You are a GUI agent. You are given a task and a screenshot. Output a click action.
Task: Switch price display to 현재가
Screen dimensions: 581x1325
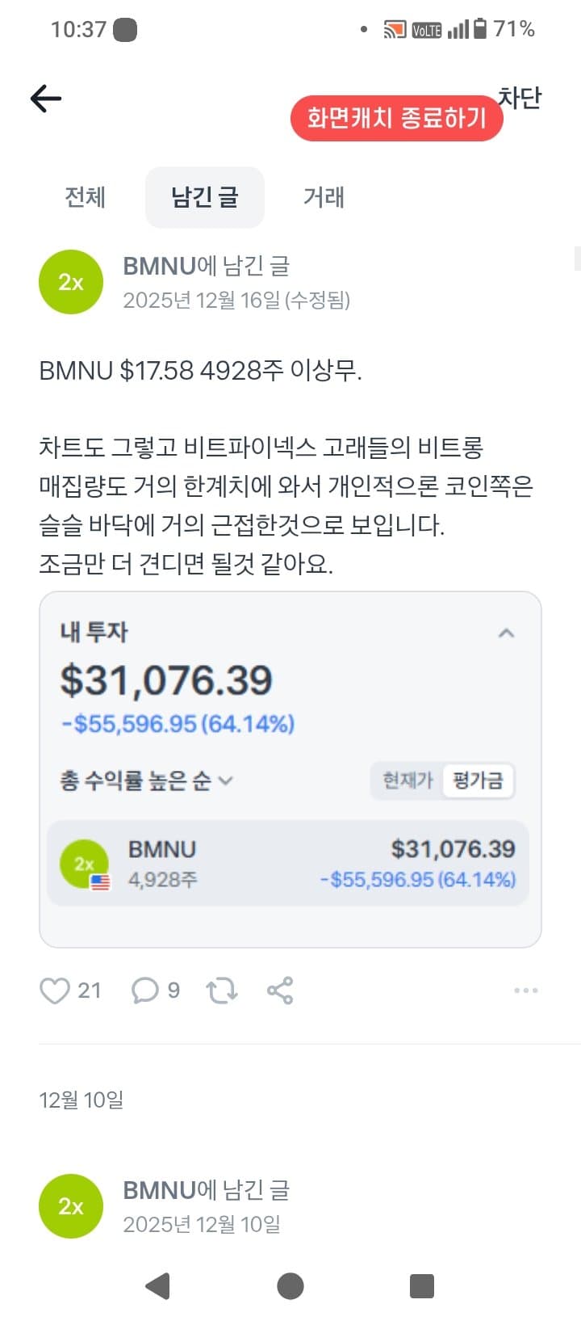(408, 780)
